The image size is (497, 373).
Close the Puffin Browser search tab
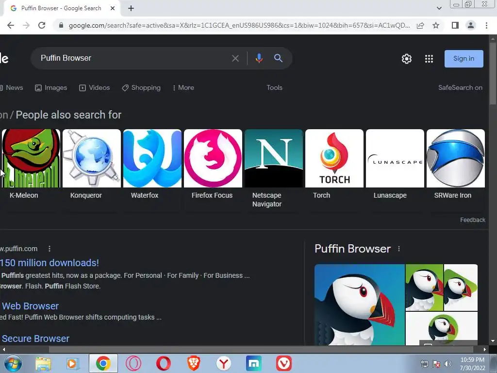pyautogui.click(x=113, y=9)
